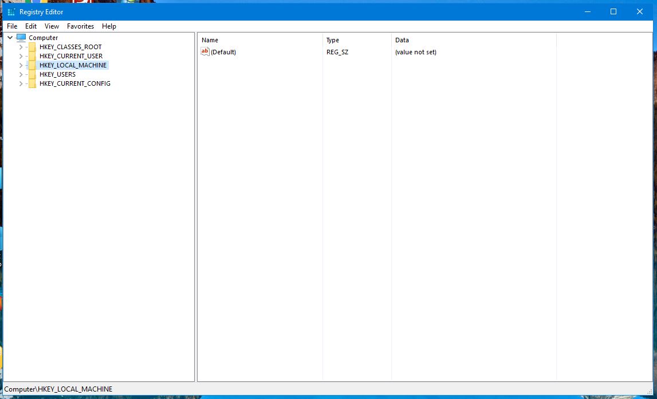
Task: Open the Favorites menu
Action: coord(80,26)
